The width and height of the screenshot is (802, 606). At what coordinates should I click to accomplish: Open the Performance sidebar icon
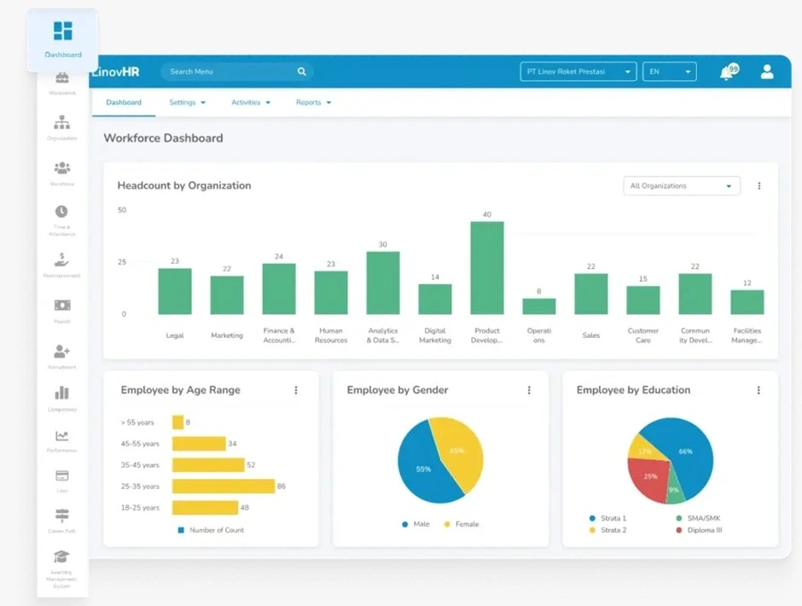[61, 436]
